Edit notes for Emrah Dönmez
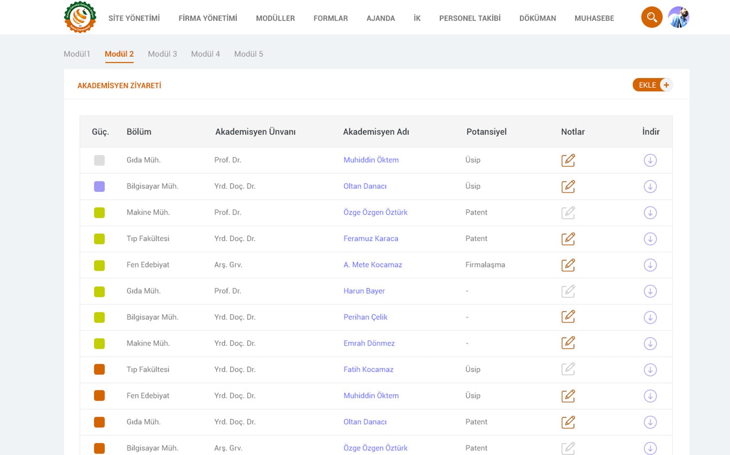Screen dimensions: 730x455 click(x=568, y=343)
